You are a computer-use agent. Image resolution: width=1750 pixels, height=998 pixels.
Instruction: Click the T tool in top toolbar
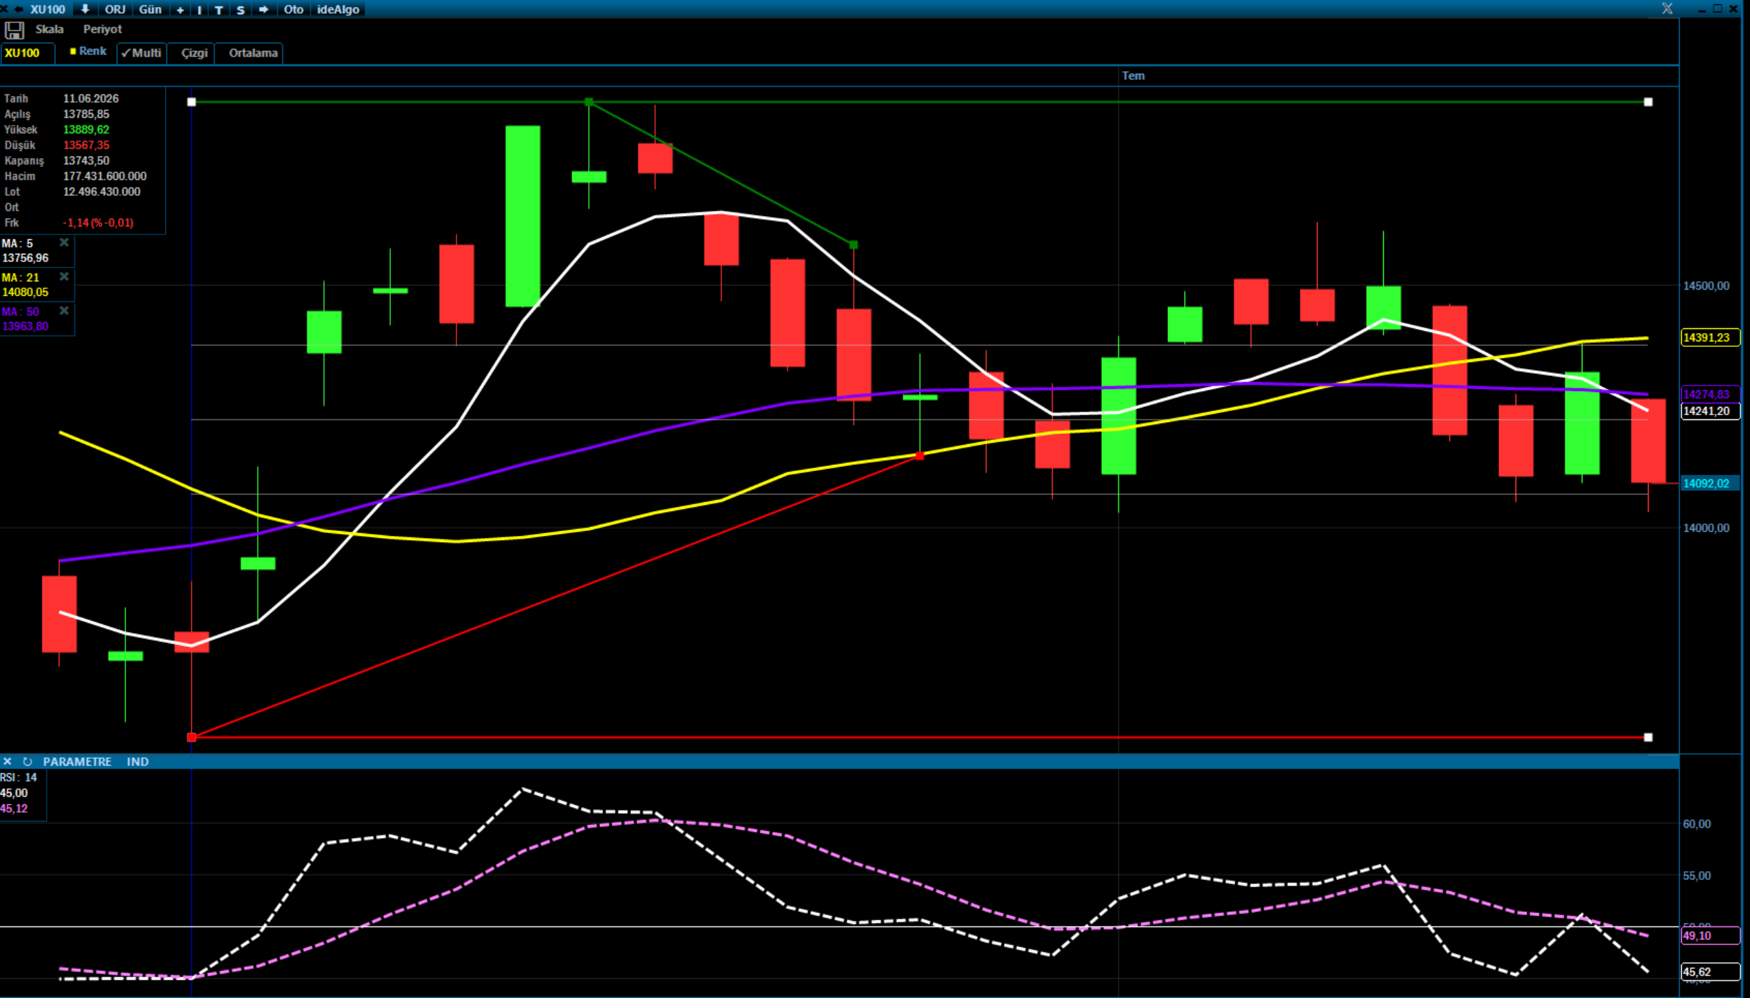click(219, 10)
